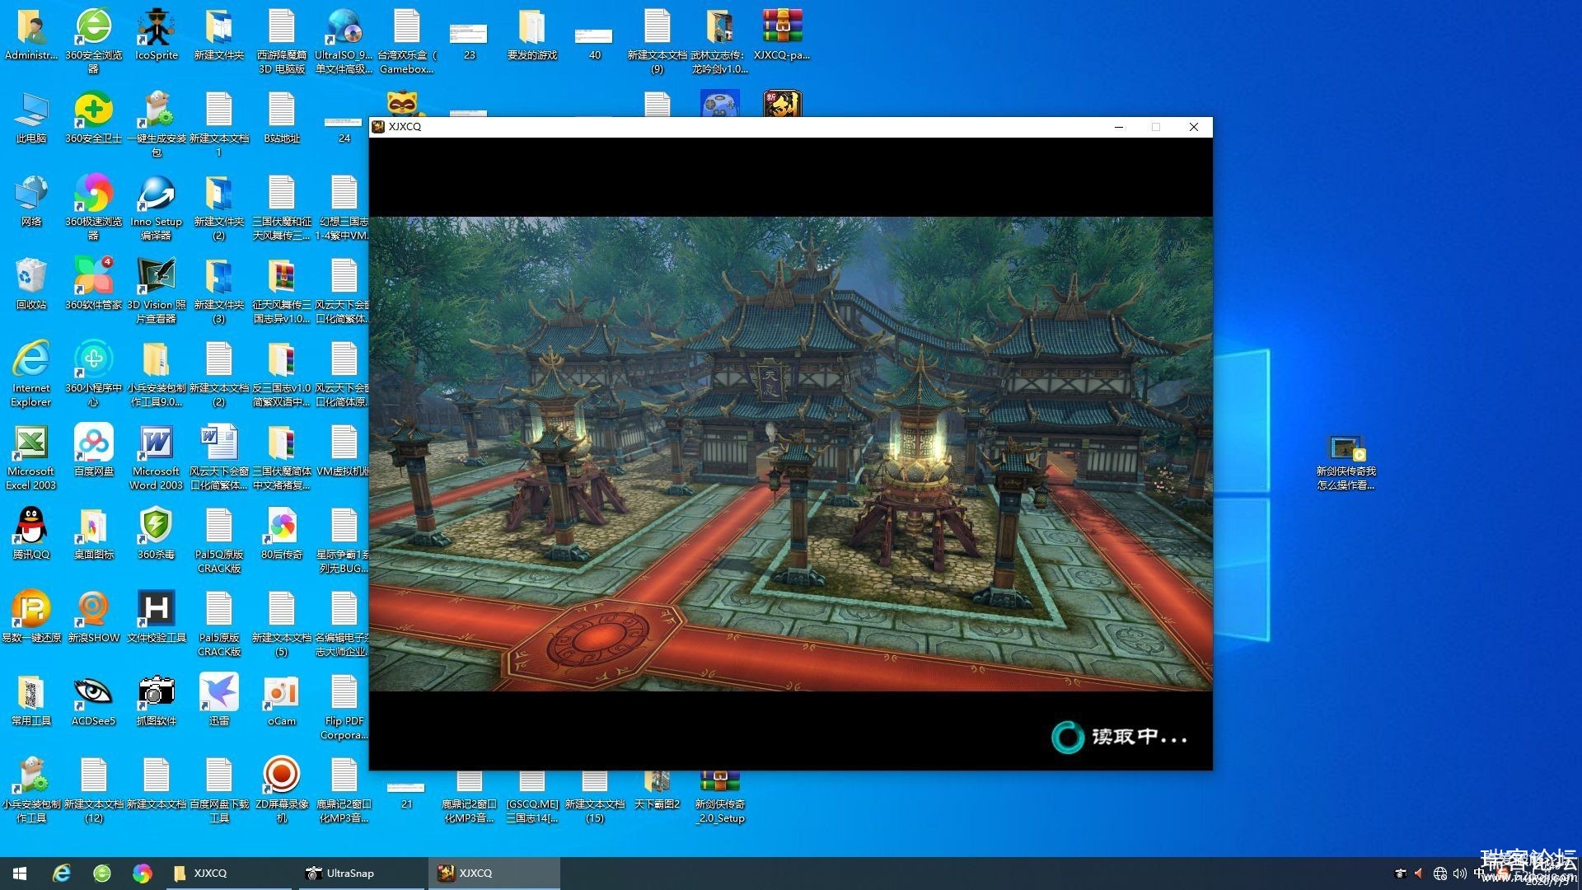Open 此电脑 desktop icon
This screenshot has width=1582, height=890.
pyautogui.click(x=31, y=118)
